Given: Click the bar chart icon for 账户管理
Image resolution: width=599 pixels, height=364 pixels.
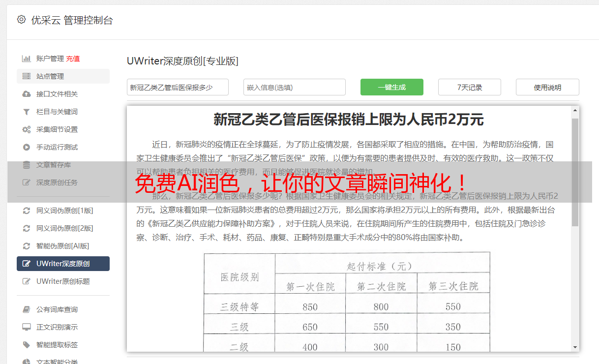Looking at the screenshot, I should tap(27, 59).
